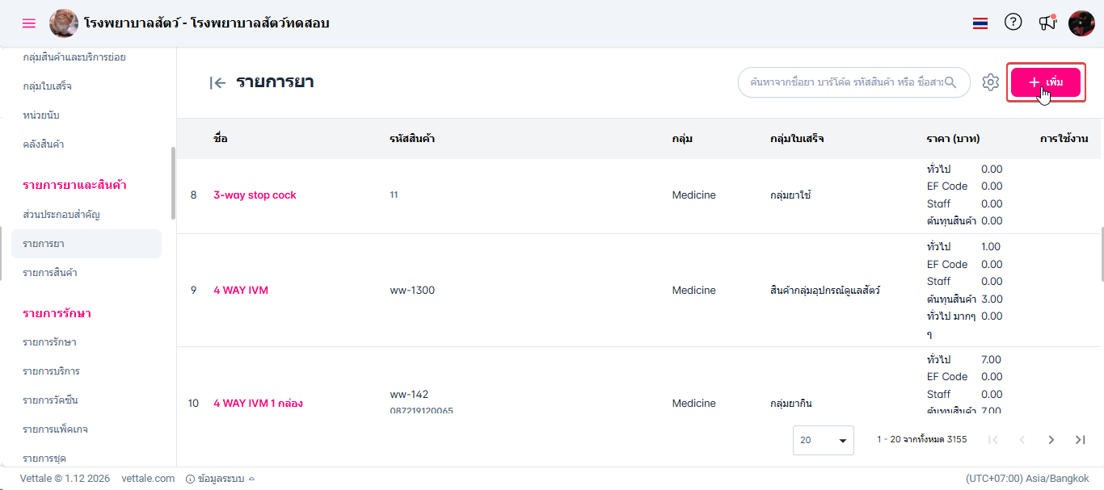Open คลังสินค้า sidebar item

coord(44,144)
